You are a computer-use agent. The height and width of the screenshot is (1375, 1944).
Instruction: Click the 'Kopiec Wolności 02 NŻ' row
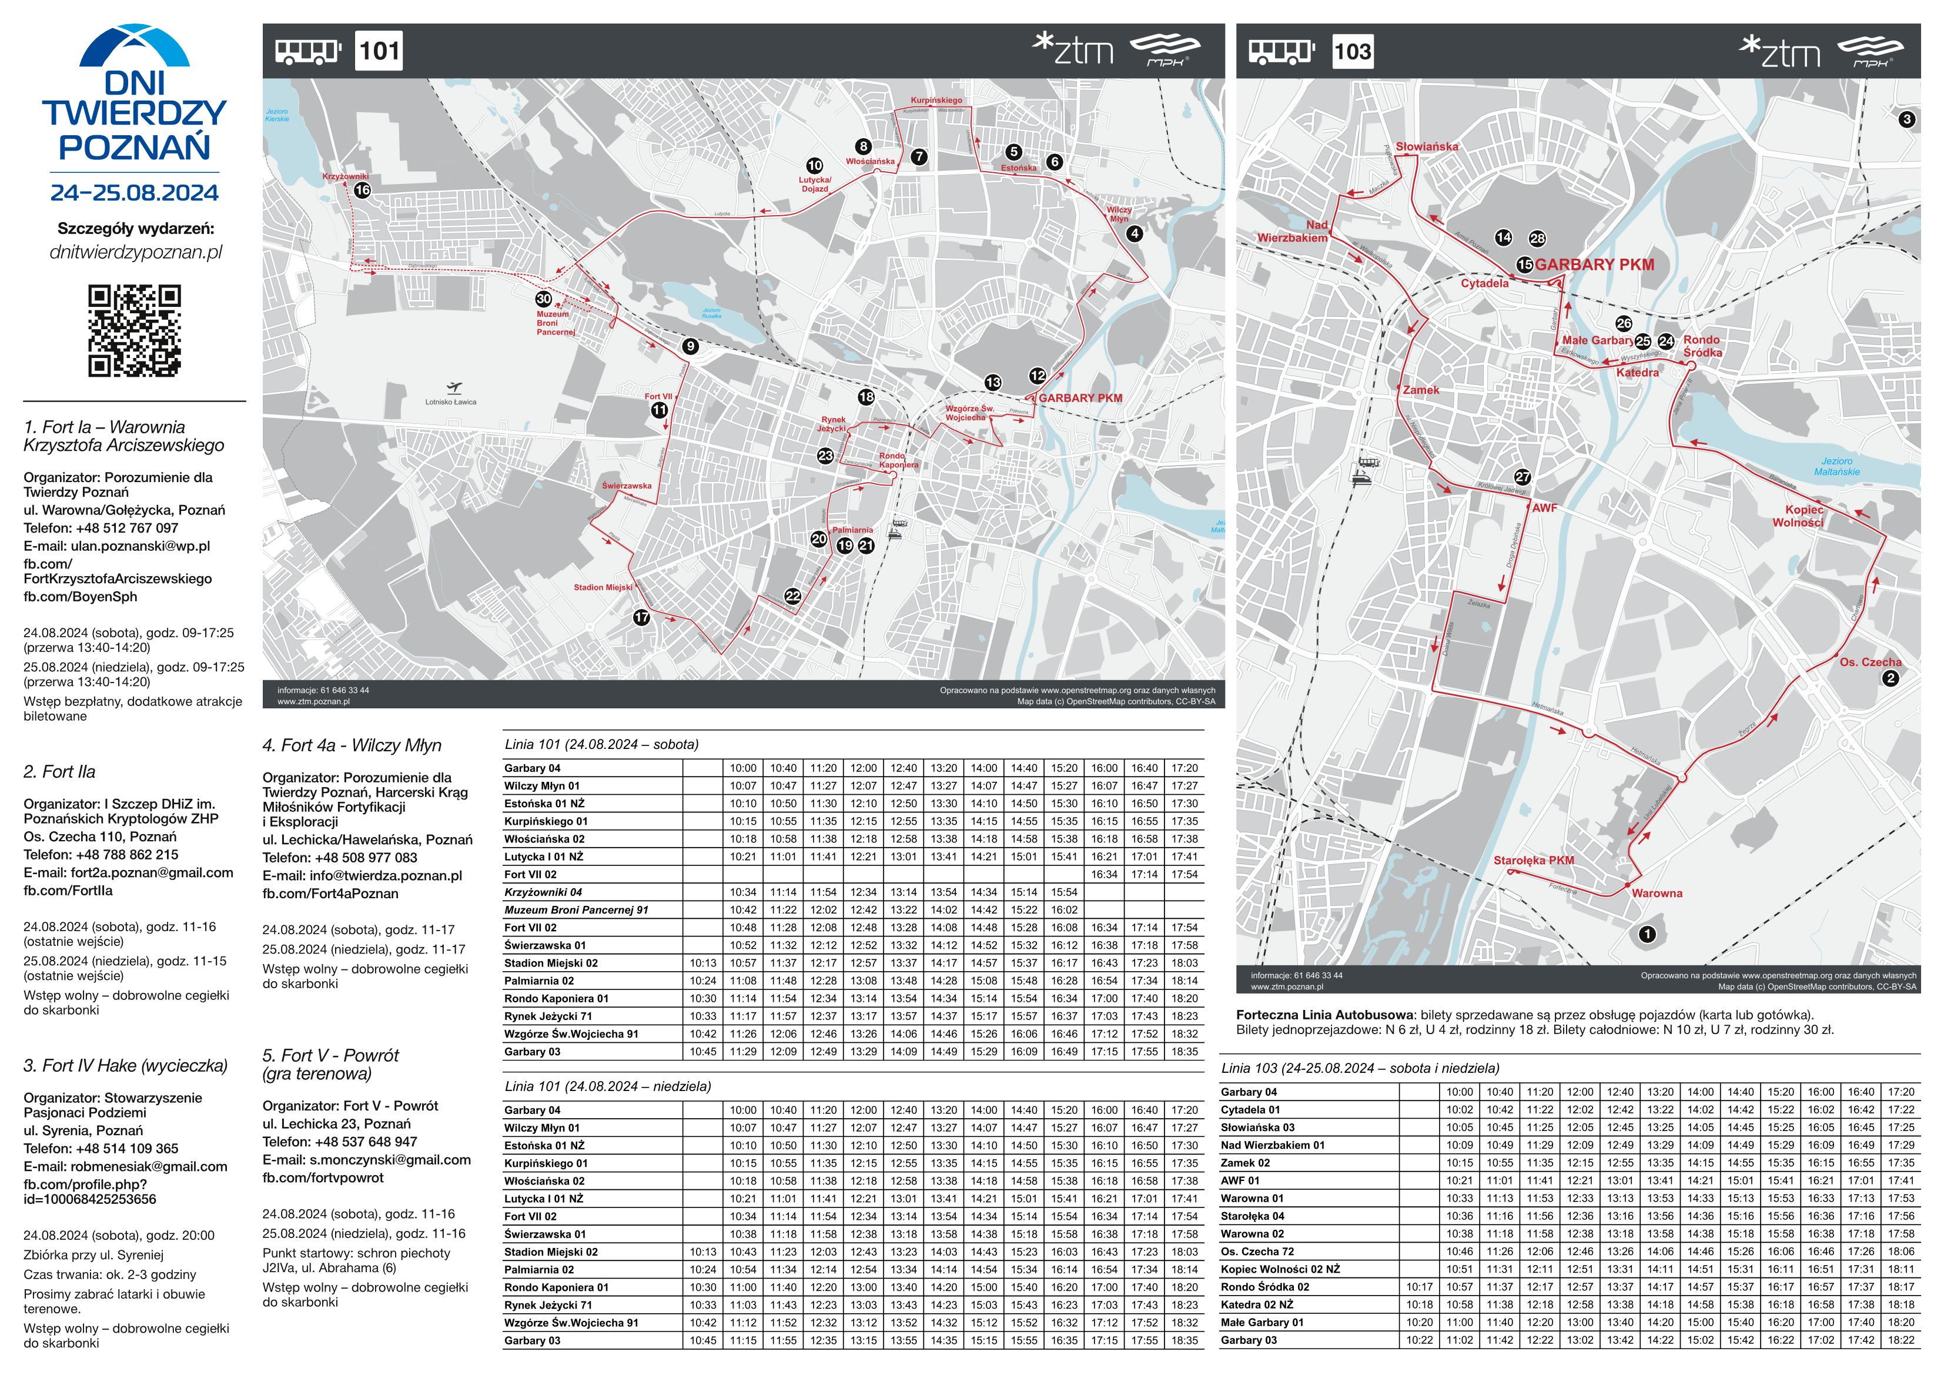pos(1570,1269)
